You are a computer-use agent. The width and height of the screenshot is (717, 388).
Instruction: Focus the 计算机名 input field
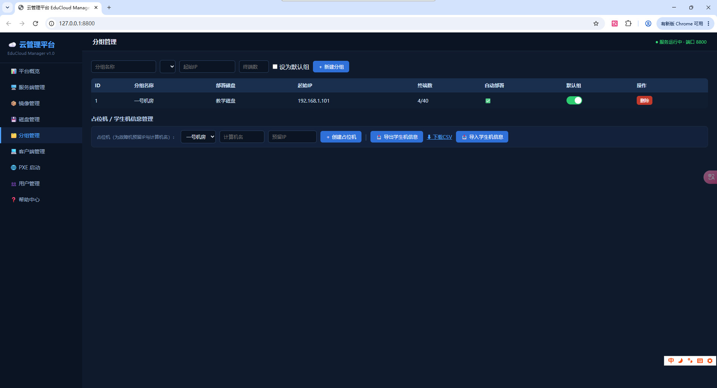(x=242, y=137)
